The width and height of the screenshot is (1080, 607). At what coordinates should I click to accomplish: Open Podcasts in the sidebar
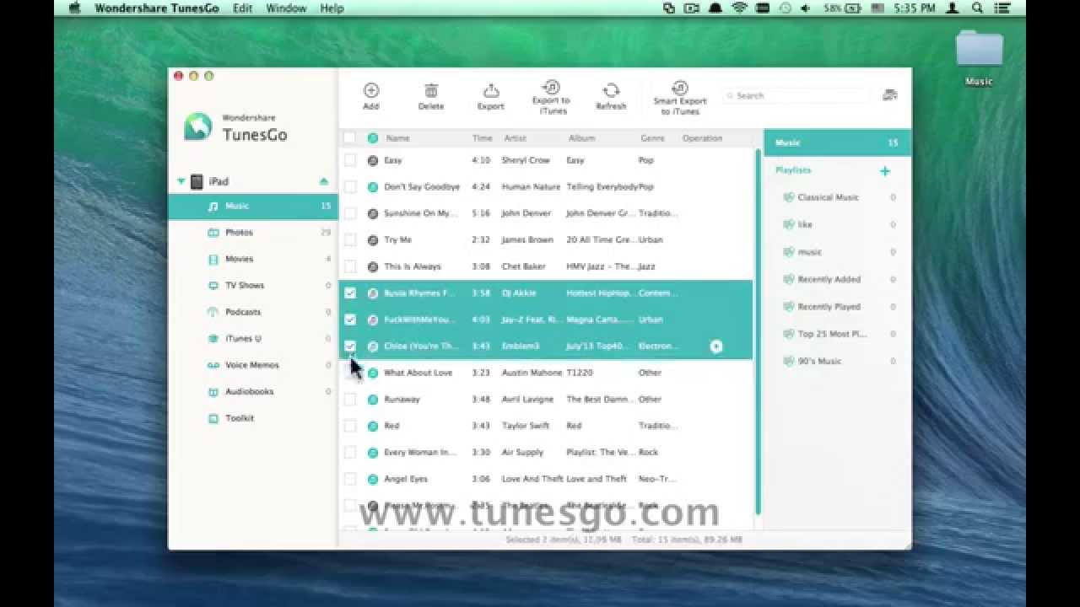(x=253, y=312)
